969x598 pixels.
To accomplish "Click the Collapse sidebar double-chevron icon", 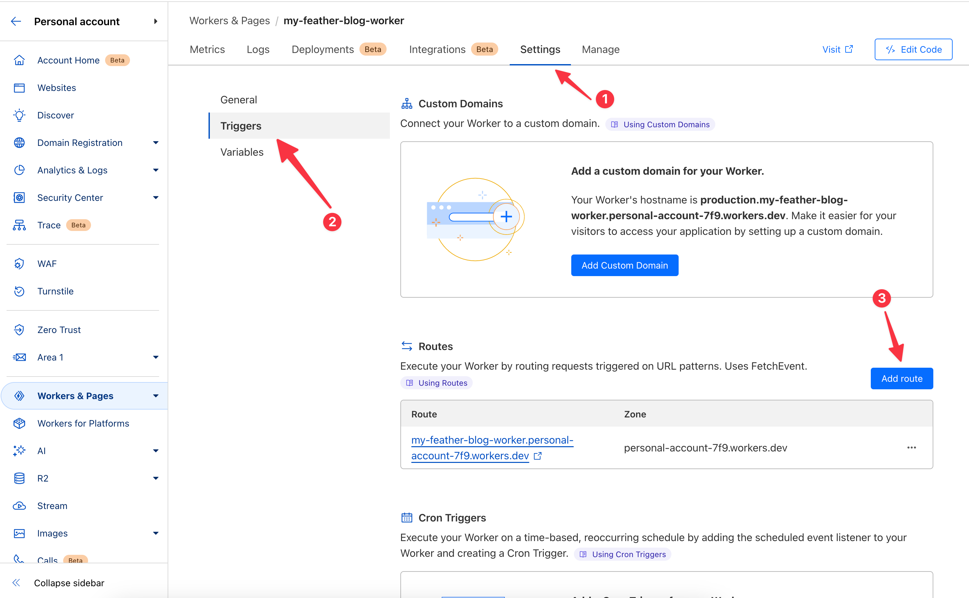I will [x=16, y=583].
